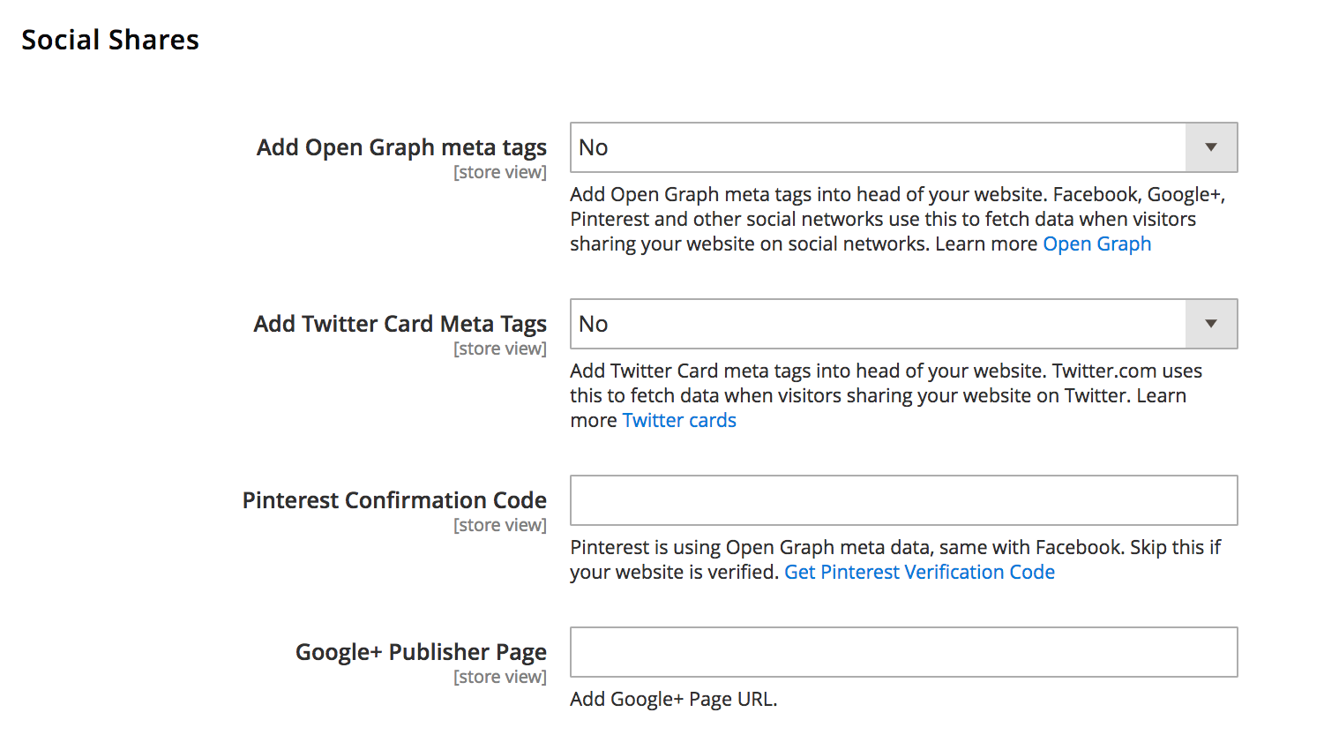Click the Add Open Graph meta tags label

(401, 147)
